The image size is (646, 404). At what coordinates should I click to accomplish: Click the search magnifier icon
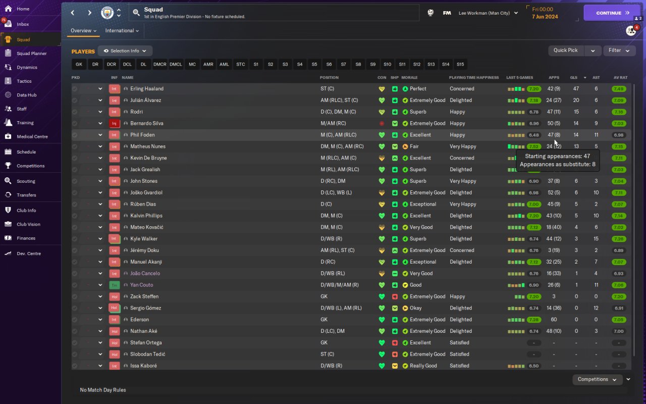point(136,13)
